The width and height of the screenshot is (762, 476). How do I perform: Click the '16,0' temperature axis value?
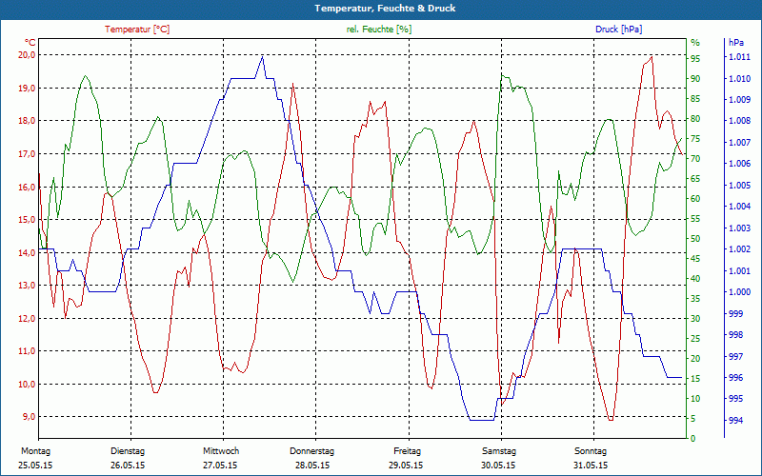[27, 187]
